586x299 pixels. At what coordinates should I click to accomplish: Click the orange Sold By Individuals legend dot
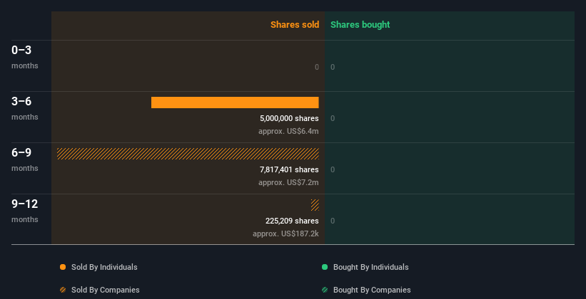pyautogui.click(x=63, y=267)
